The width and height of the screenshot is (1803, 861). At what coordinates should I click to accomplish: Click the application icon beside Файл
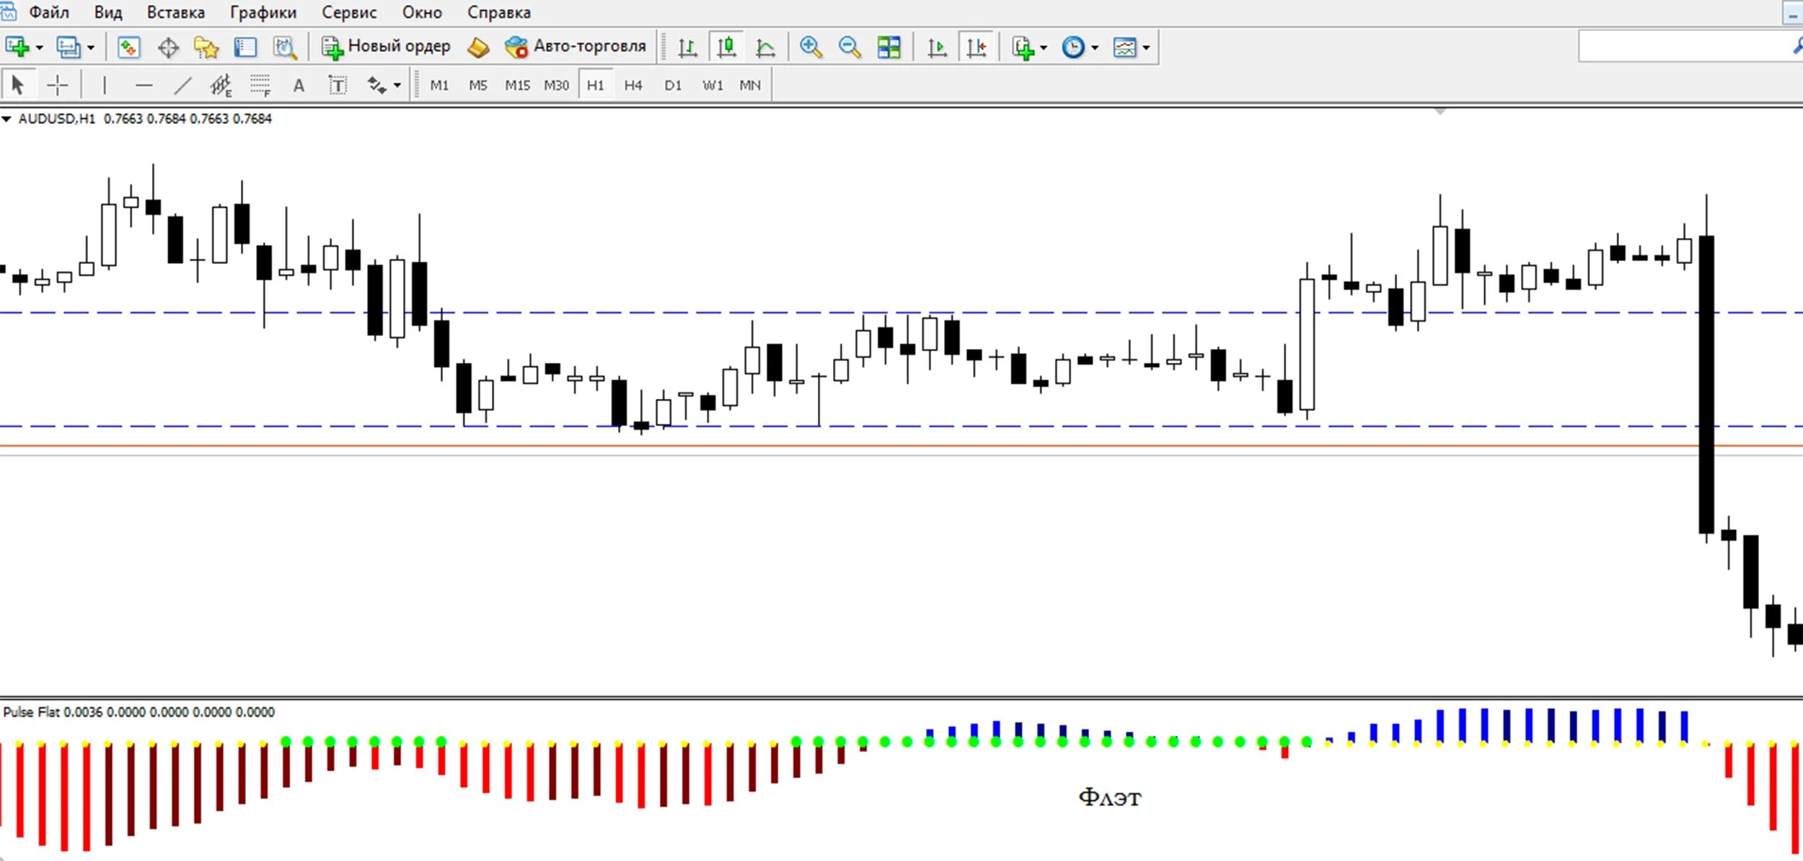pyautogui.click(x=8, y=12)
